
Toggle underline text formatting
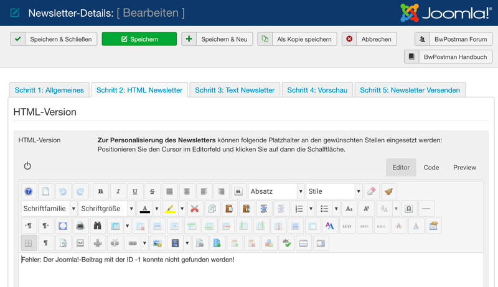(135, 191)
